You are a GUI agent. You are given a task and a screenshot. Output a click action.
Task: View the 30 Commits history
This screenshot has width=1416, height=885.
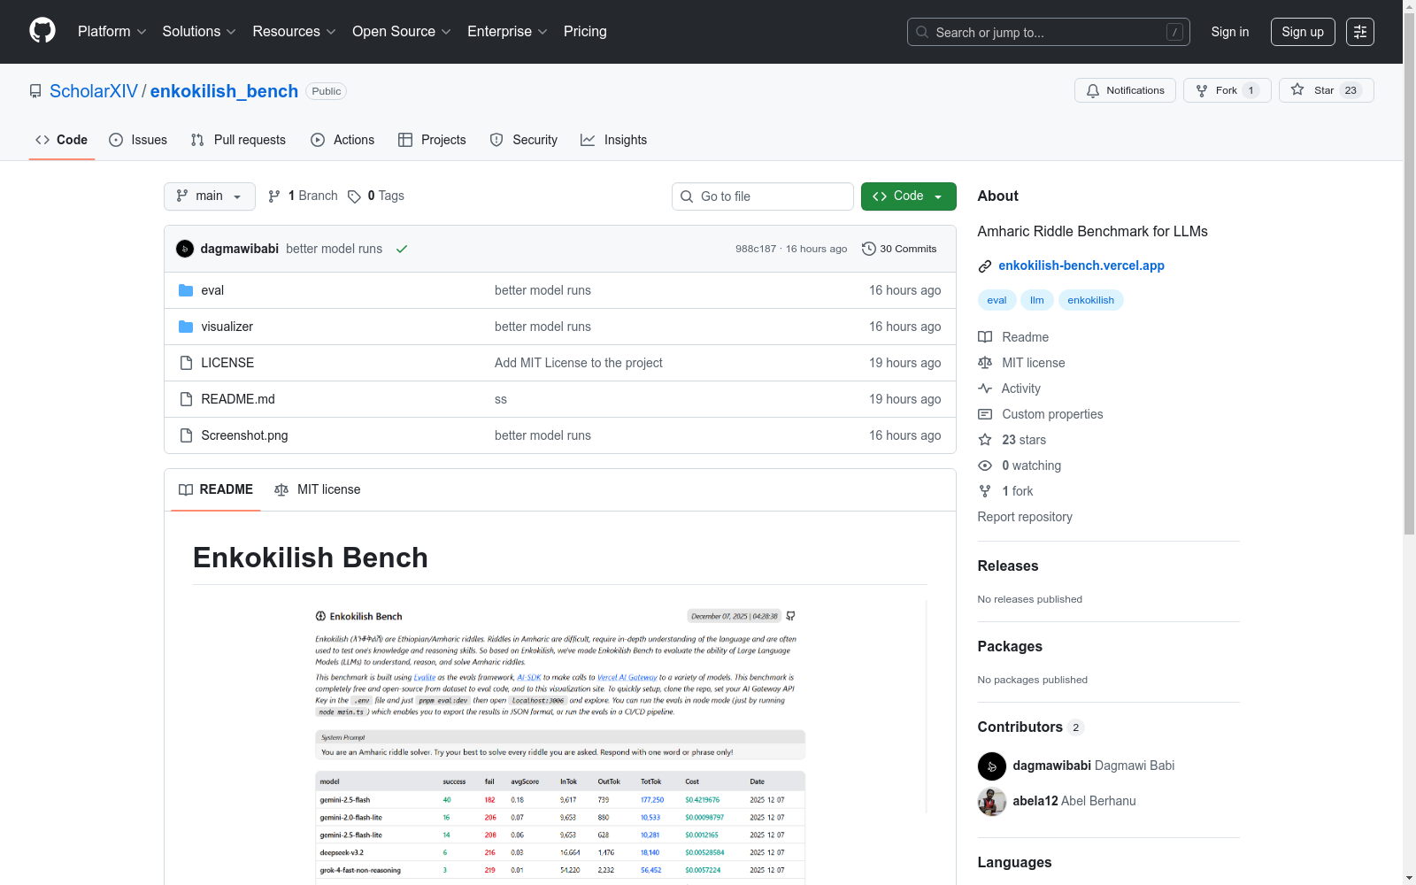pos(899,249)
